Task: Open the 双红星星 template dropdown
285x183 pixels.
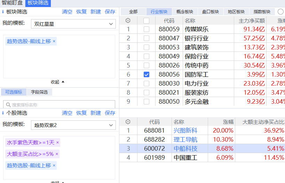Action: pos(73,24)
